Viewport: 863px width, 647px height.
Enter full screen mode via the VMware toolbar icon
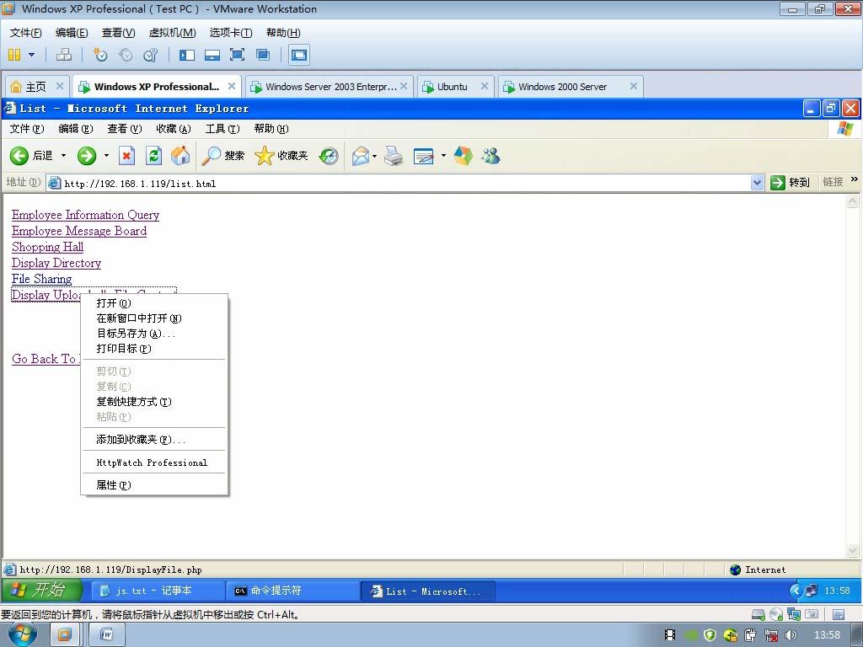[237, 55]
